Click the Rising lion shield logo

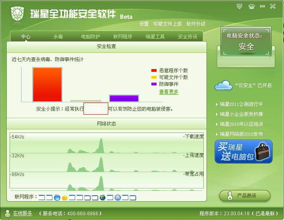click(x=18, y=14)
